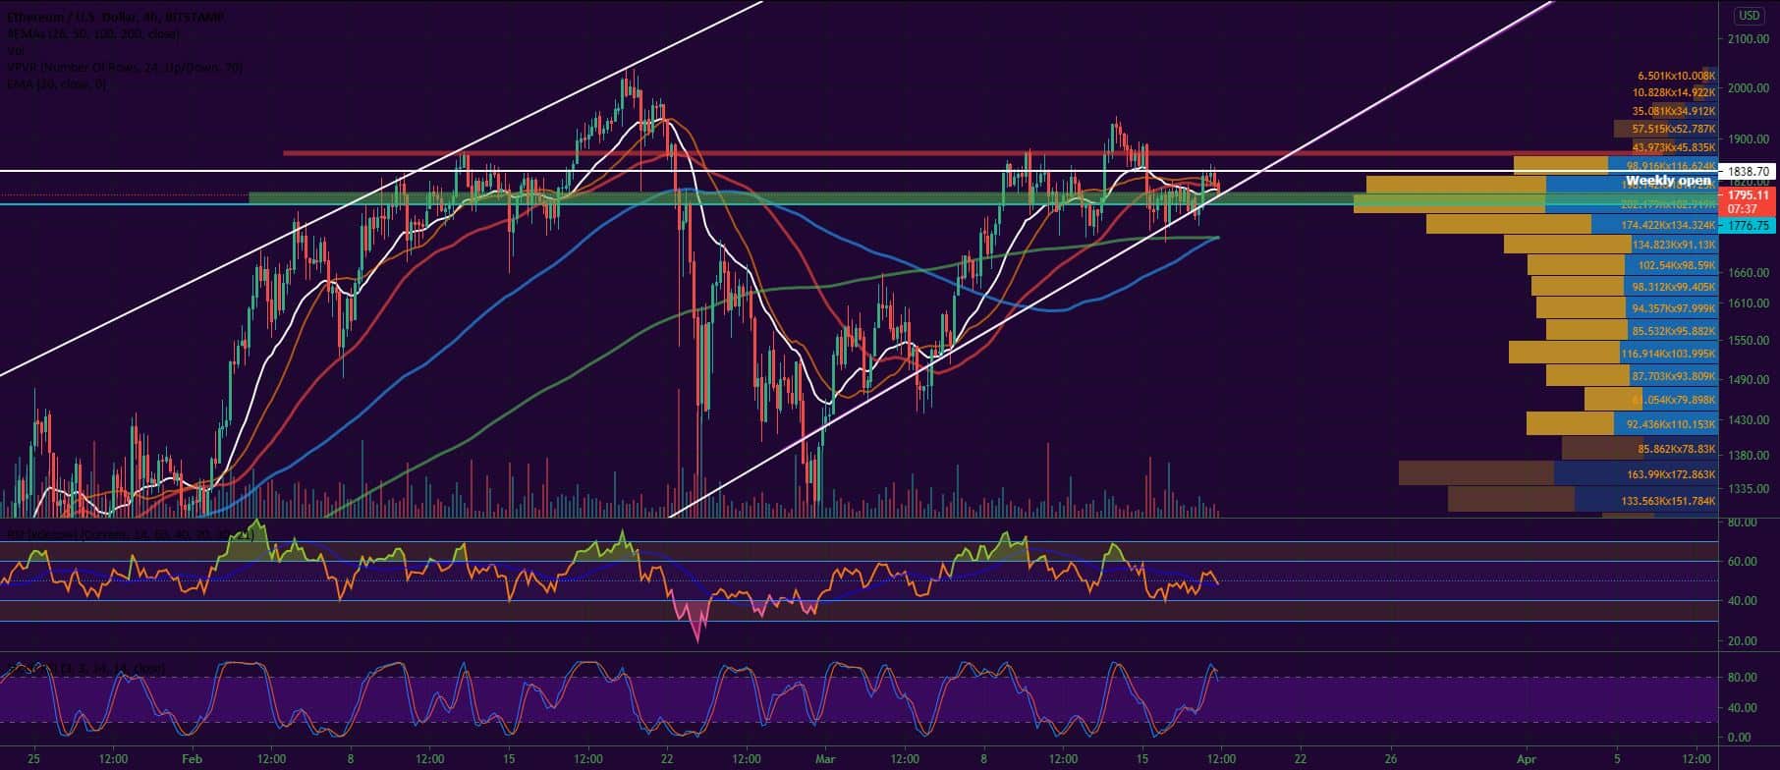Open the USD currency selector
The height and width of the screenshot is (770, 1780).
[1749, 15]
